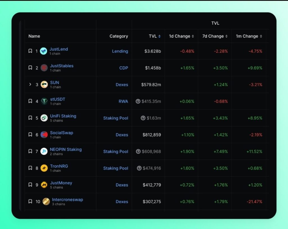Select the +11.52% monthly change value
The image size is (288, 229).
(x=254, y=152)
